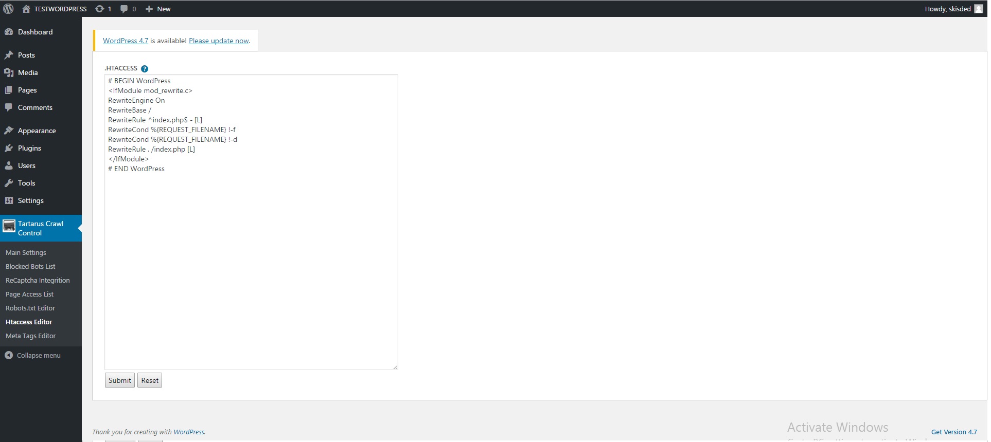Click the Dashboard gauge icon
The image size is (991, 442).
[9, 32]
